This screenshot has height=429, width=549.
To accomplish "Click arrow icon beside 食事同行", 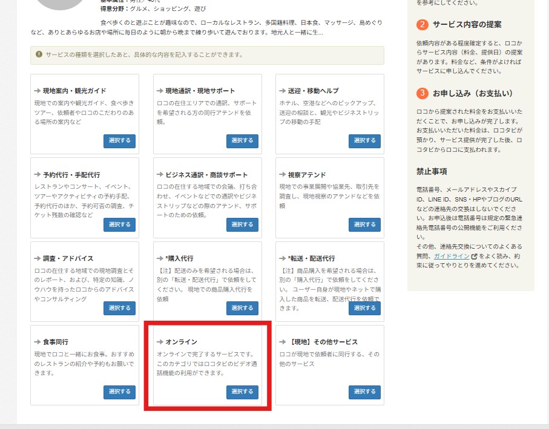I will [x=38, y=342].
